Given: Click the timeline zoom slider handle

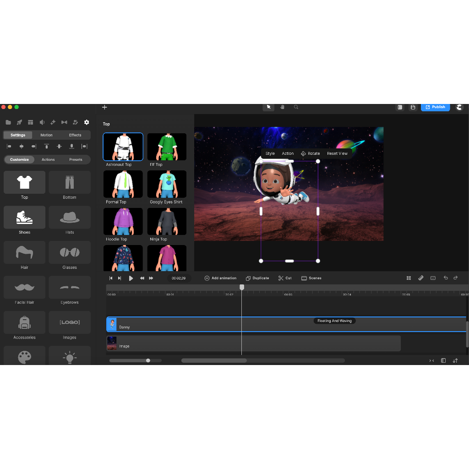Looking at the screenshot, I should pos(148,360).
